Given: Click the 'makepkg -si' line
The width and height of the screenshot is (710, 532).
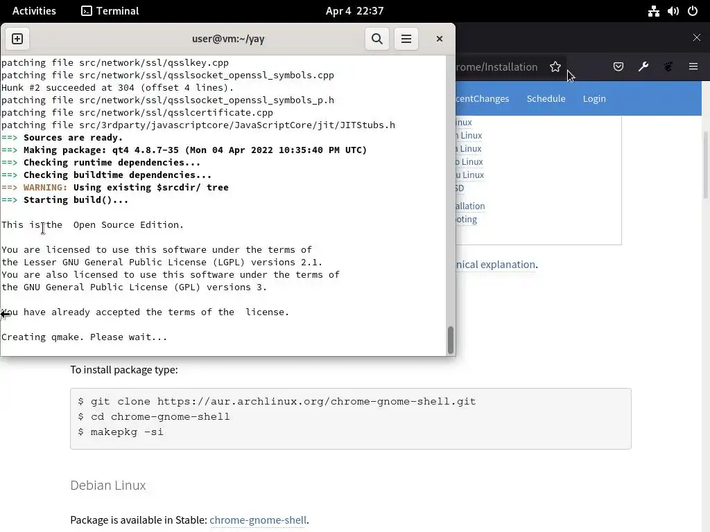Looking at the screenshot, I should click(x=121, y=432).
